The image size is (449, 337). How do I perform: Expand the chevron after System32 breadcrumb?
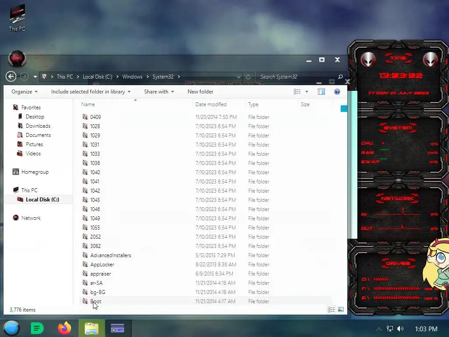tap(179, 77)
